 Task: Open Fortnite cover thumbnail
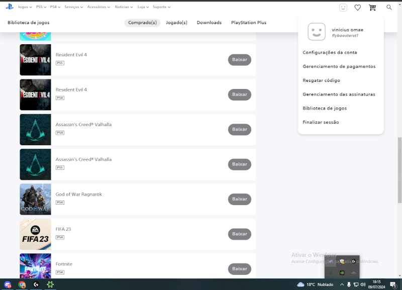[x=35, y=266]
